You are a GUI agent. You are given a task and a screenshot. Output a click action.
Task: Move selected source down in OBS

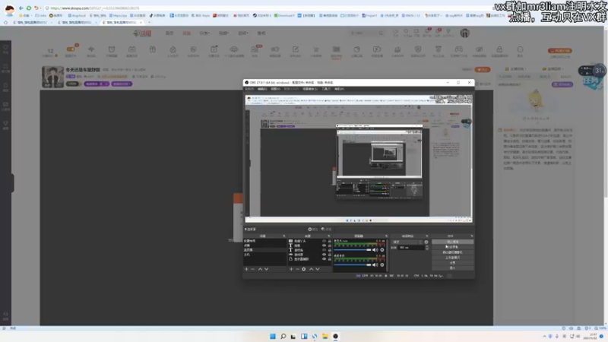click(x=318, y=269)
